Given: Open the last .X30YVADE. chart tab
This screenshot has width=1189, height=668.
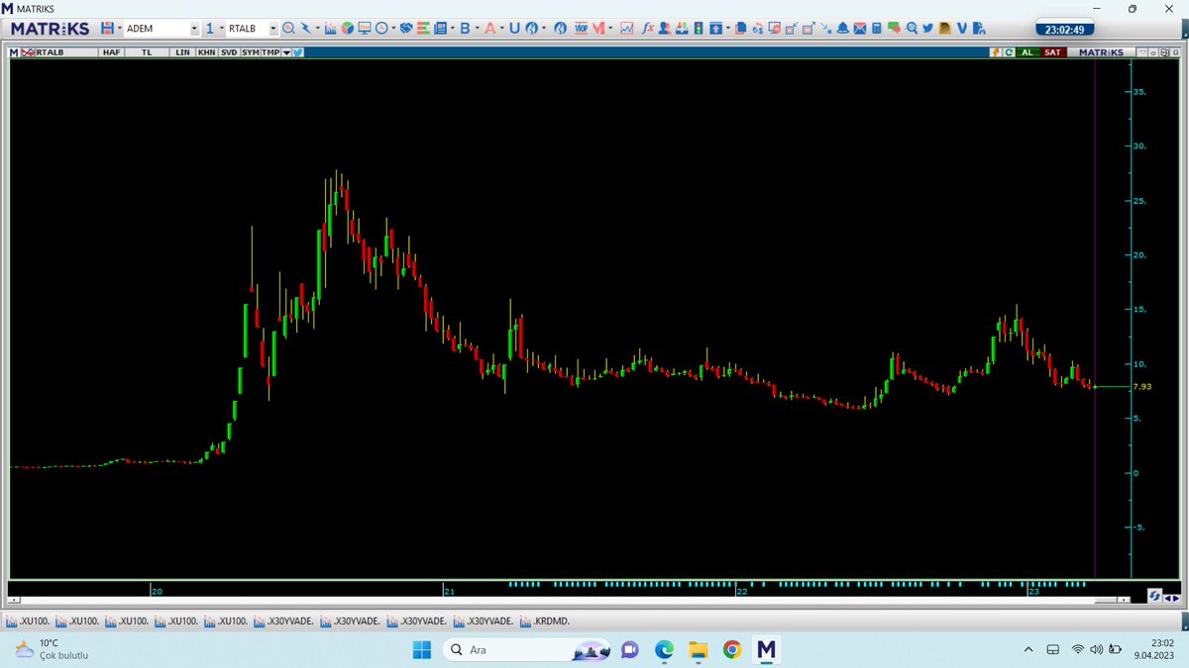Looking at the screenshot, I should click(485, 620).
